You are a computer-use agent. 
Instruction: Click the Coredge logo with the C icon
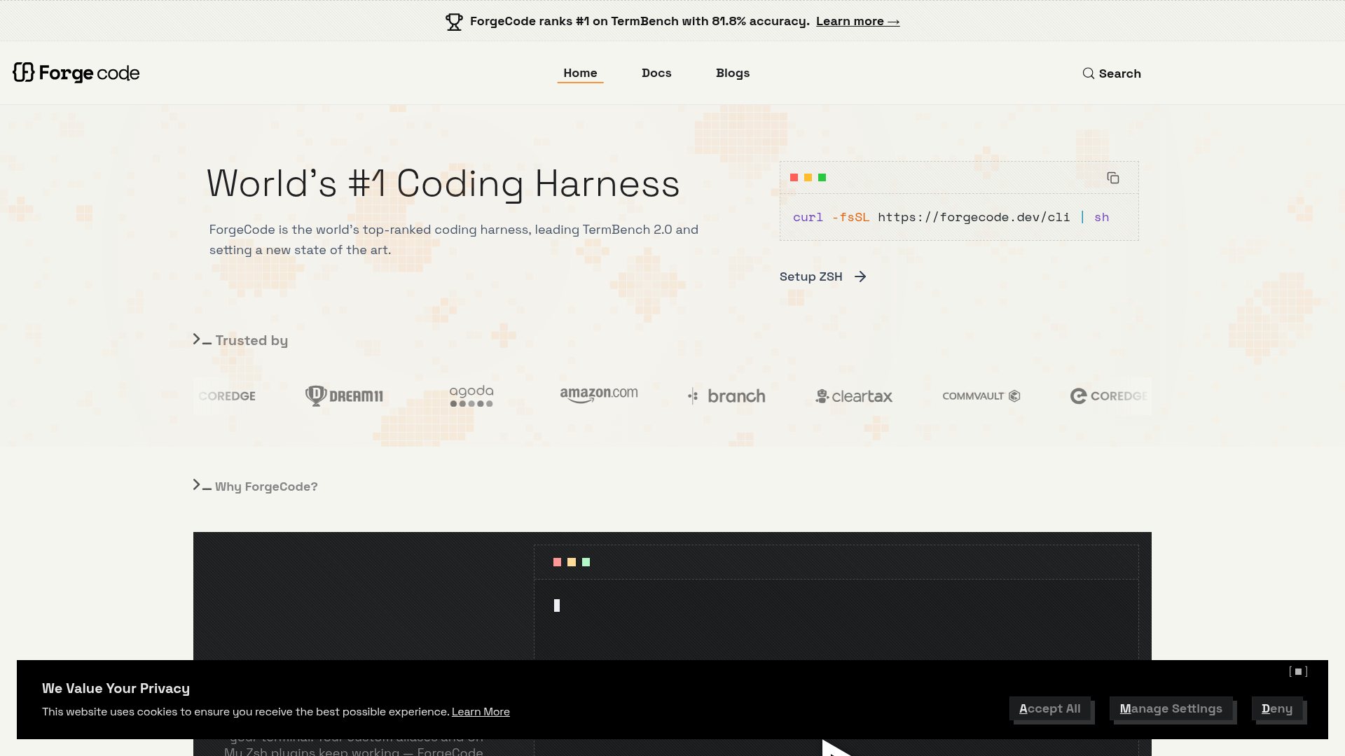pyautogui.click(x=1109, y=396)
